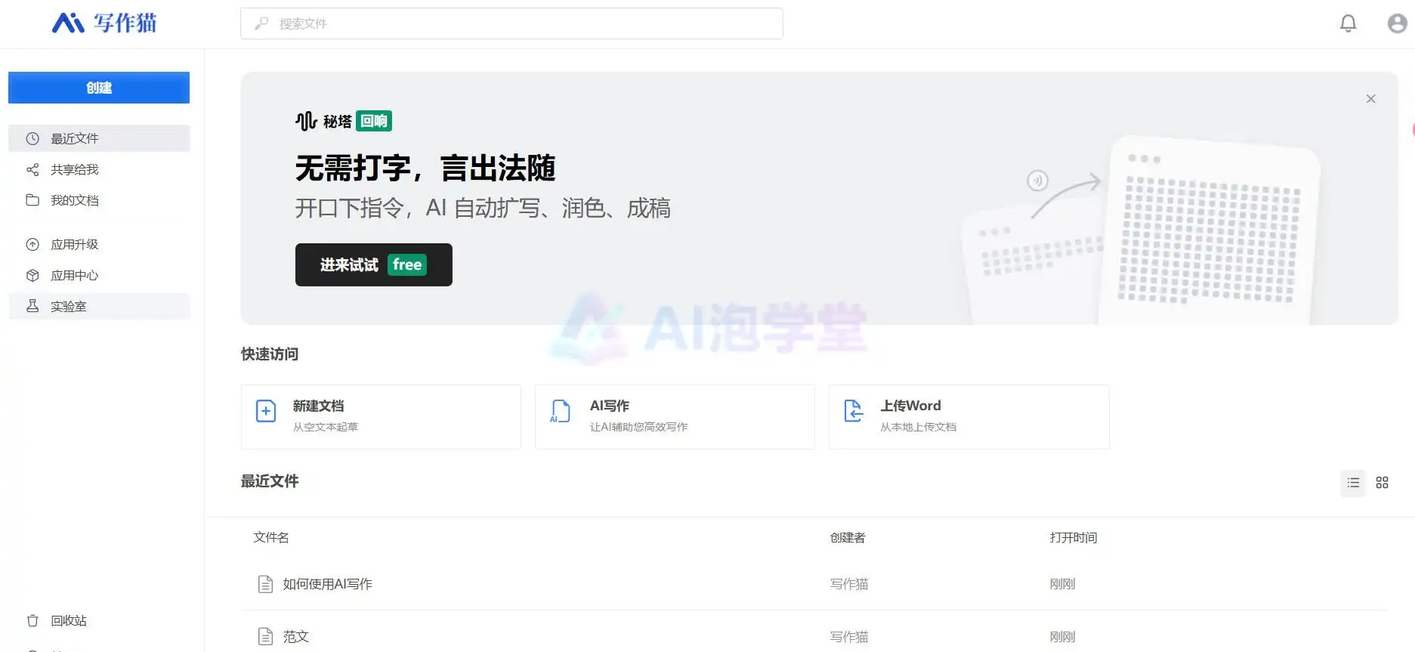The height and width of the screenshot is (652, 1415).
Task: Go to 应用升级 in the sidebar
Action: 99,244
